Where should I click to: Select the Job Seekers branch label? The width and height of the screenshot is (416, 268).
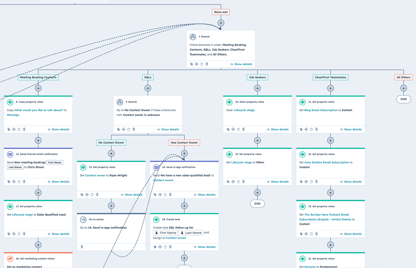pyautogui.click(x=257, y=77)
